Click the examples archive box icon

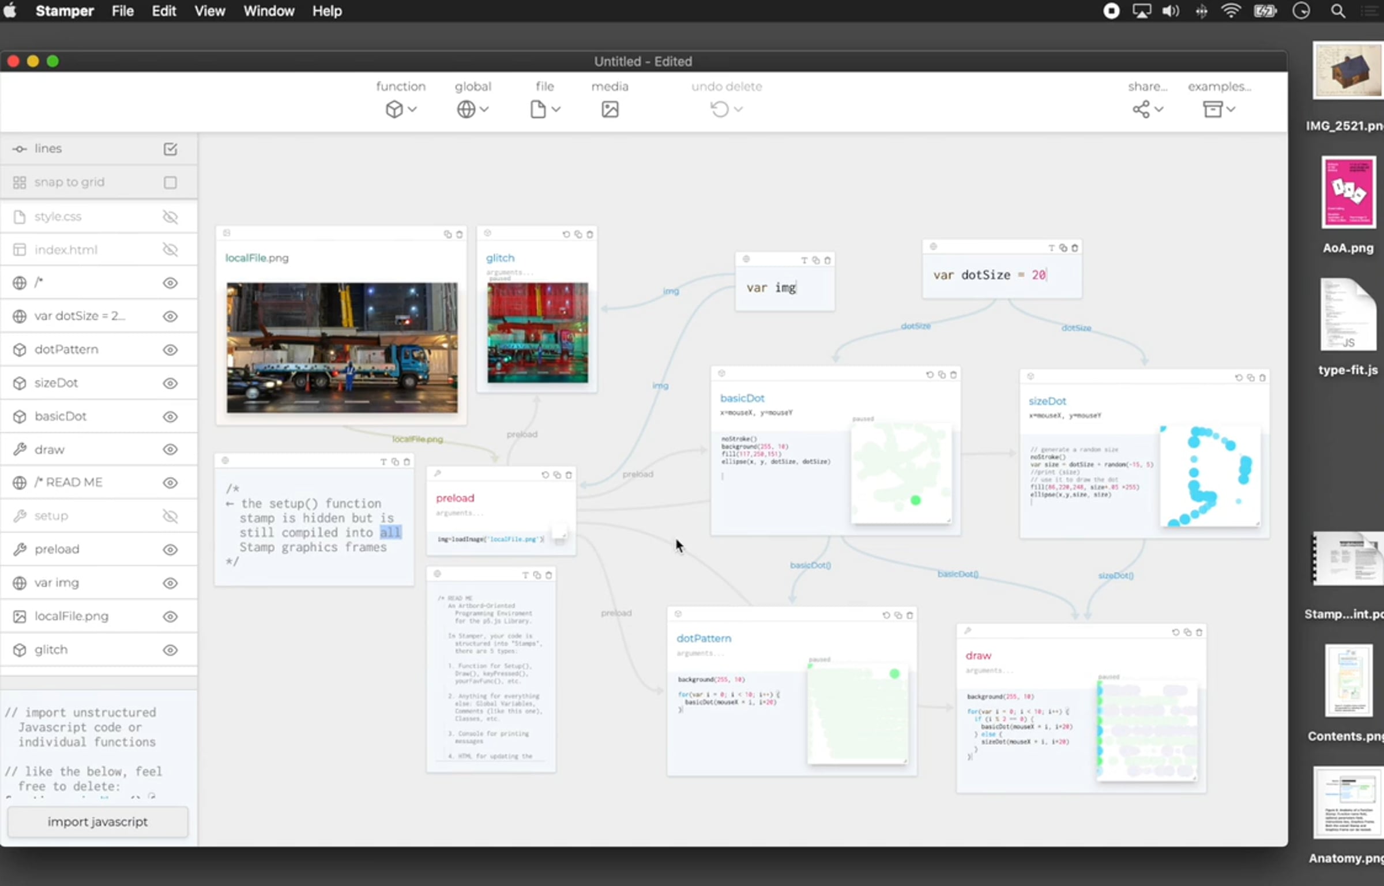(1212, 109)
